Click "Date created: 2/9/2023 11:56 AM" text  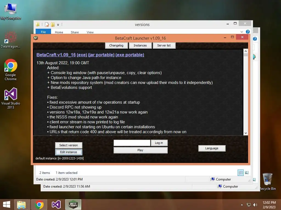point(67,186)
